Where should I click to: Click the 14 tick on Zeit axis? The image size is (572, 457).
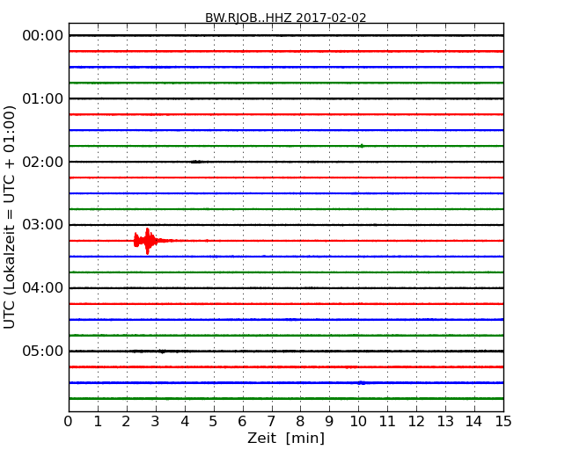tap(473, 422)
